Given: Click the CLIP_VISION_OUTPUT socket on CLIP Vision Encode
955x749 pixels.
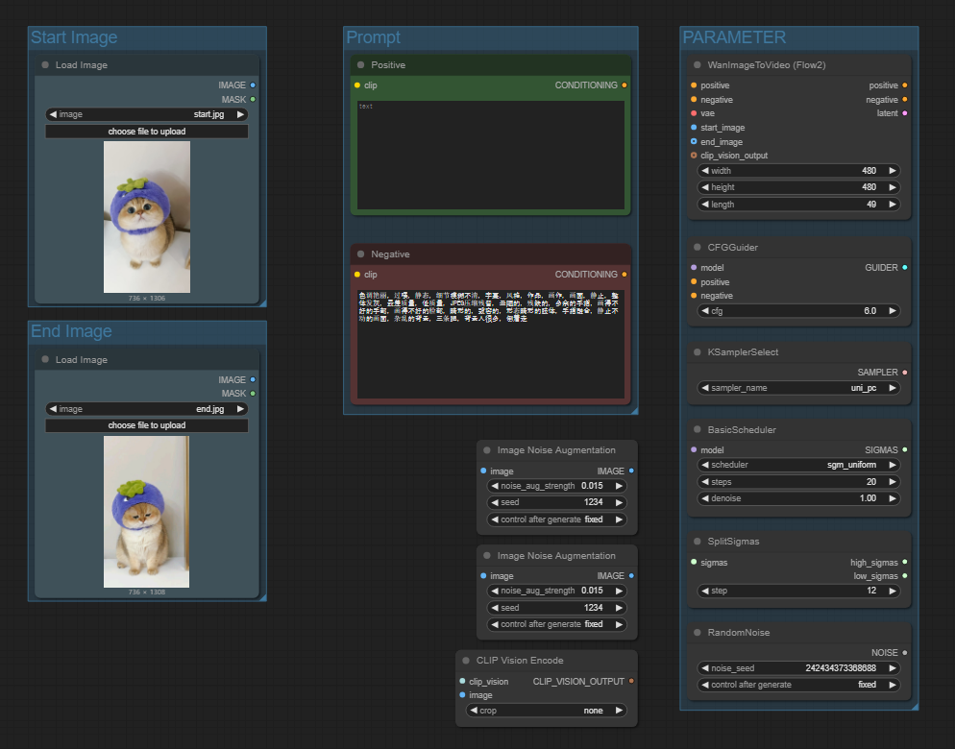Looking at the screenshot, I should pos(631,681).
